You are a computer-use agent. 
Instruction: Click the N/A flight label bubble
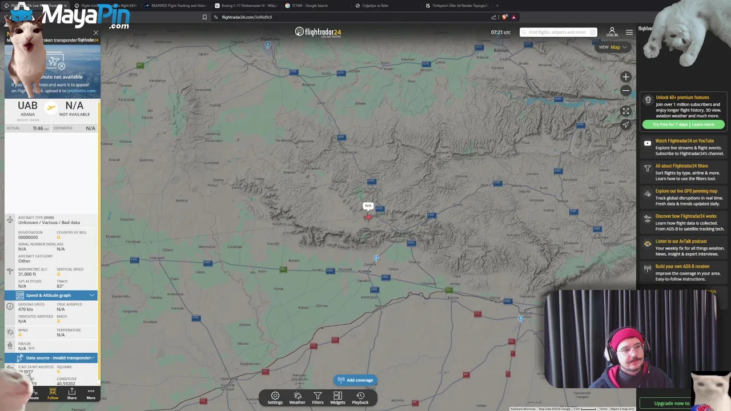click(368, 205)
